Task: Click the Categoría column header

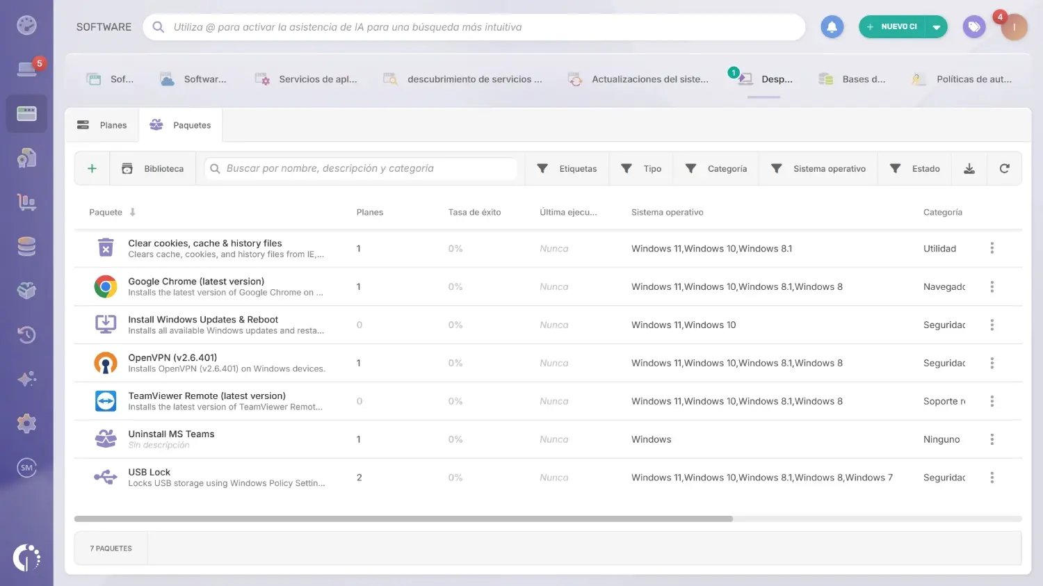Action: coord(943,212)
